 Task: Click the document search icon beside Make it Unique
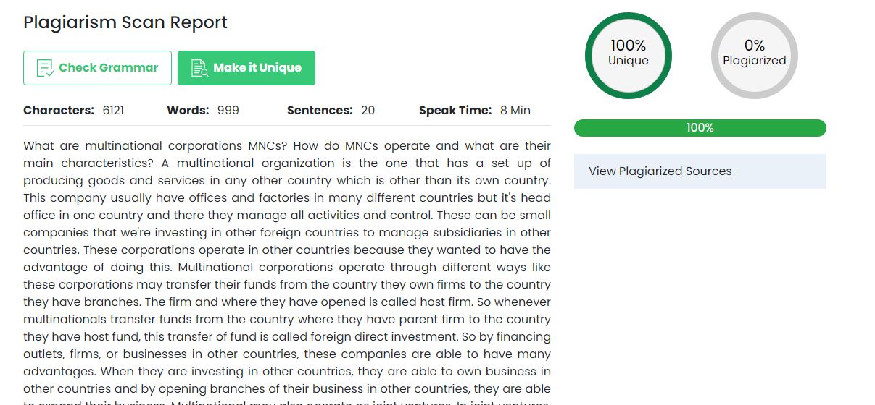(199, 68)
